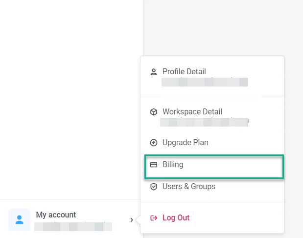Click the person icon beside Profile Detail

(154, 72)
